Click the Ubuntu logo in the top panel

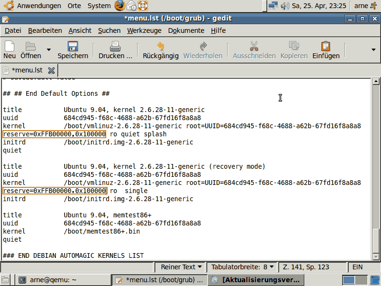pyautogui.click(x=9, y=6)
